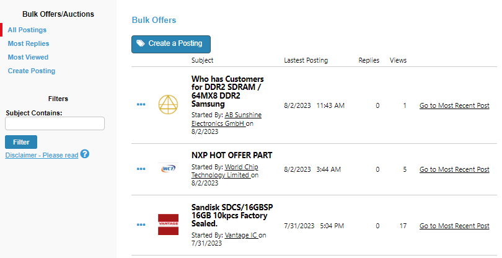The height and width of the screenshot is (258, 502).
Task: Go to Most Viewed postings
Action: coord(28,57)
